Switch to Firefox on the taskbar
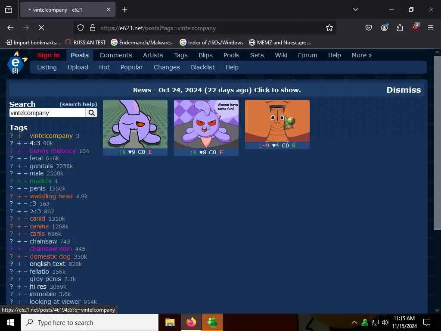 (191, 322)
